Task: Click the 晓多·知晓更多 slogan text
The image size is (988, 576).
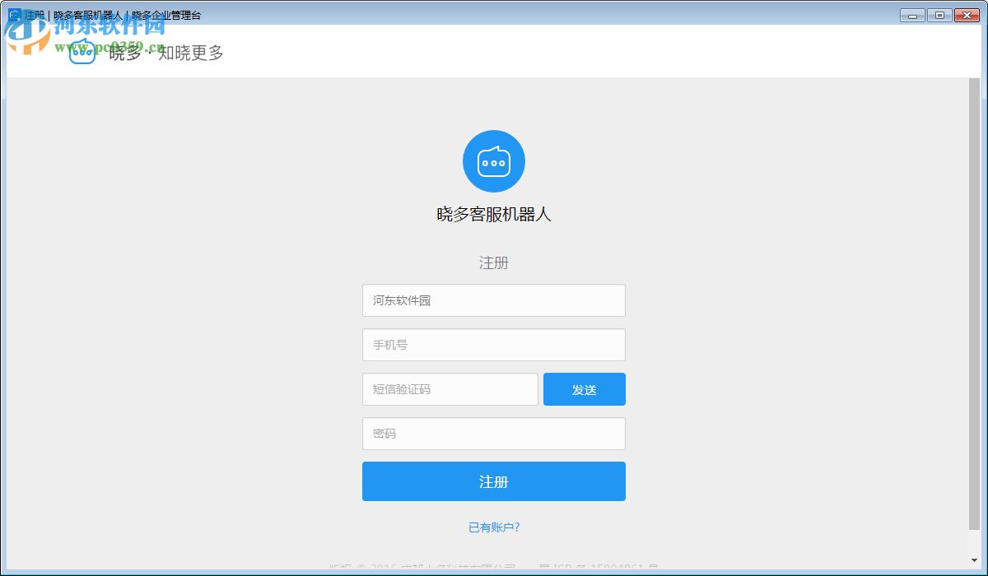Action: tap(166, 52)
